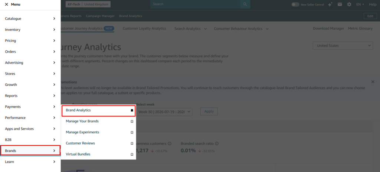Screen dimensions: 380x172
Task: Select Brands in the side menu
Action: [x=30, y=150]
